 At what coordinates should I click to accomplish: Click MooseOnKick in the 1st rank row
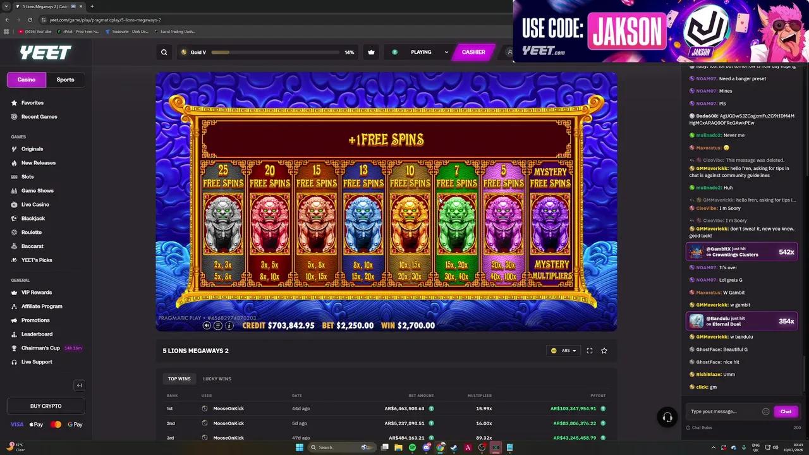228,408
